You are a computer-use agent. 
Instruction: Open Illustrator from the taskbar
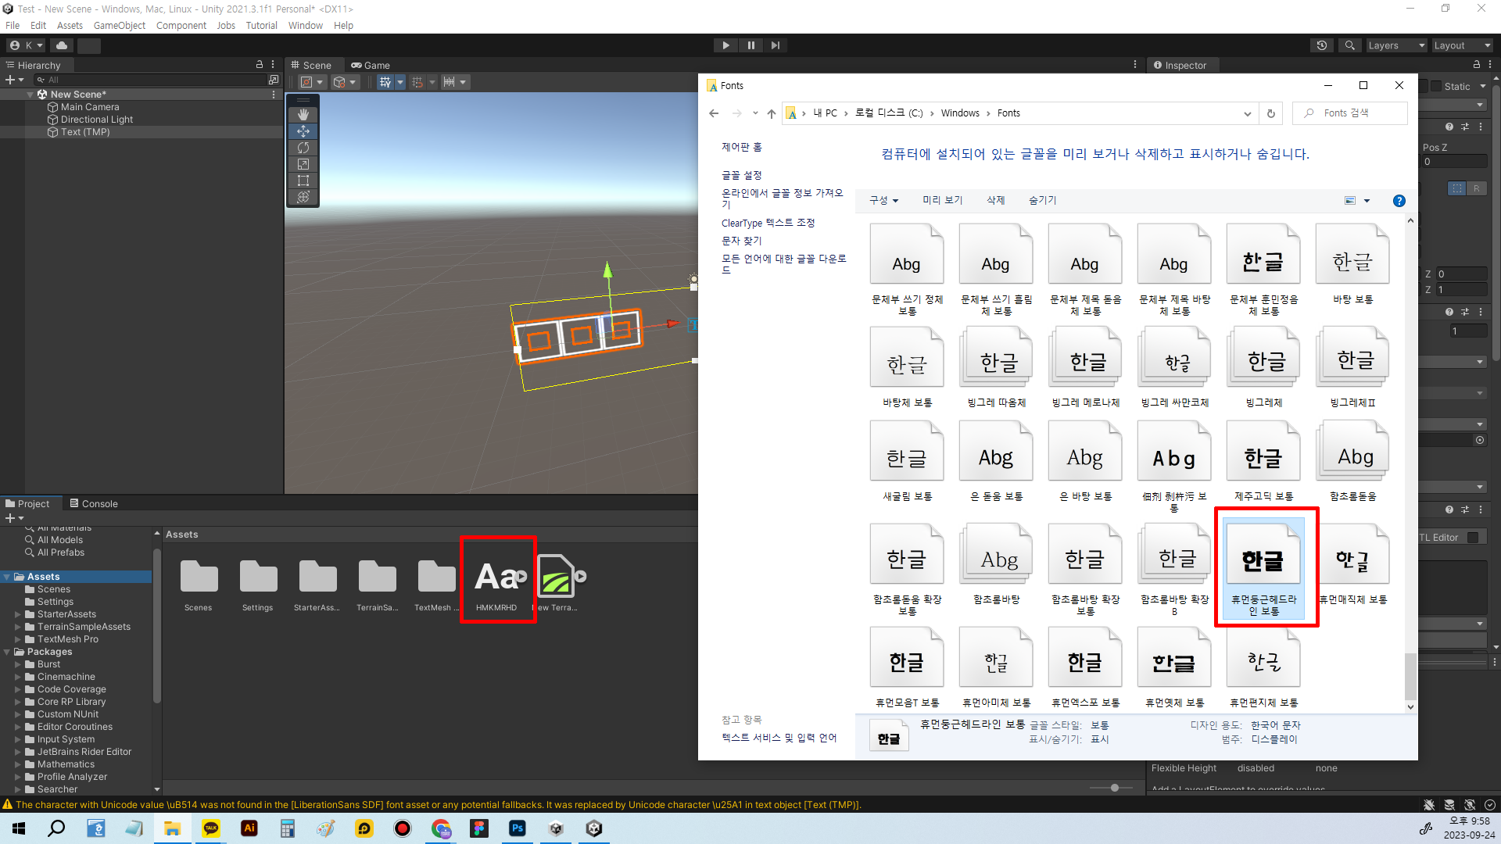click(249, 828)
